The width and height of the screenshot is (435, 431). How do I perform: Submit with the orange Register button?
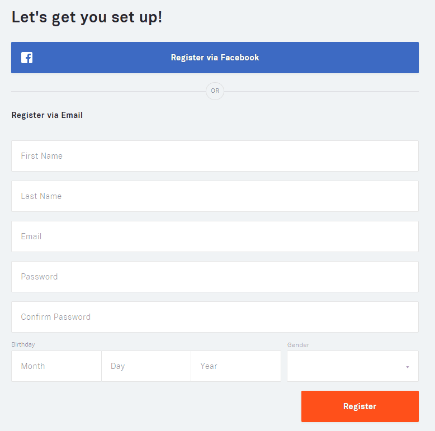point(360,406)
